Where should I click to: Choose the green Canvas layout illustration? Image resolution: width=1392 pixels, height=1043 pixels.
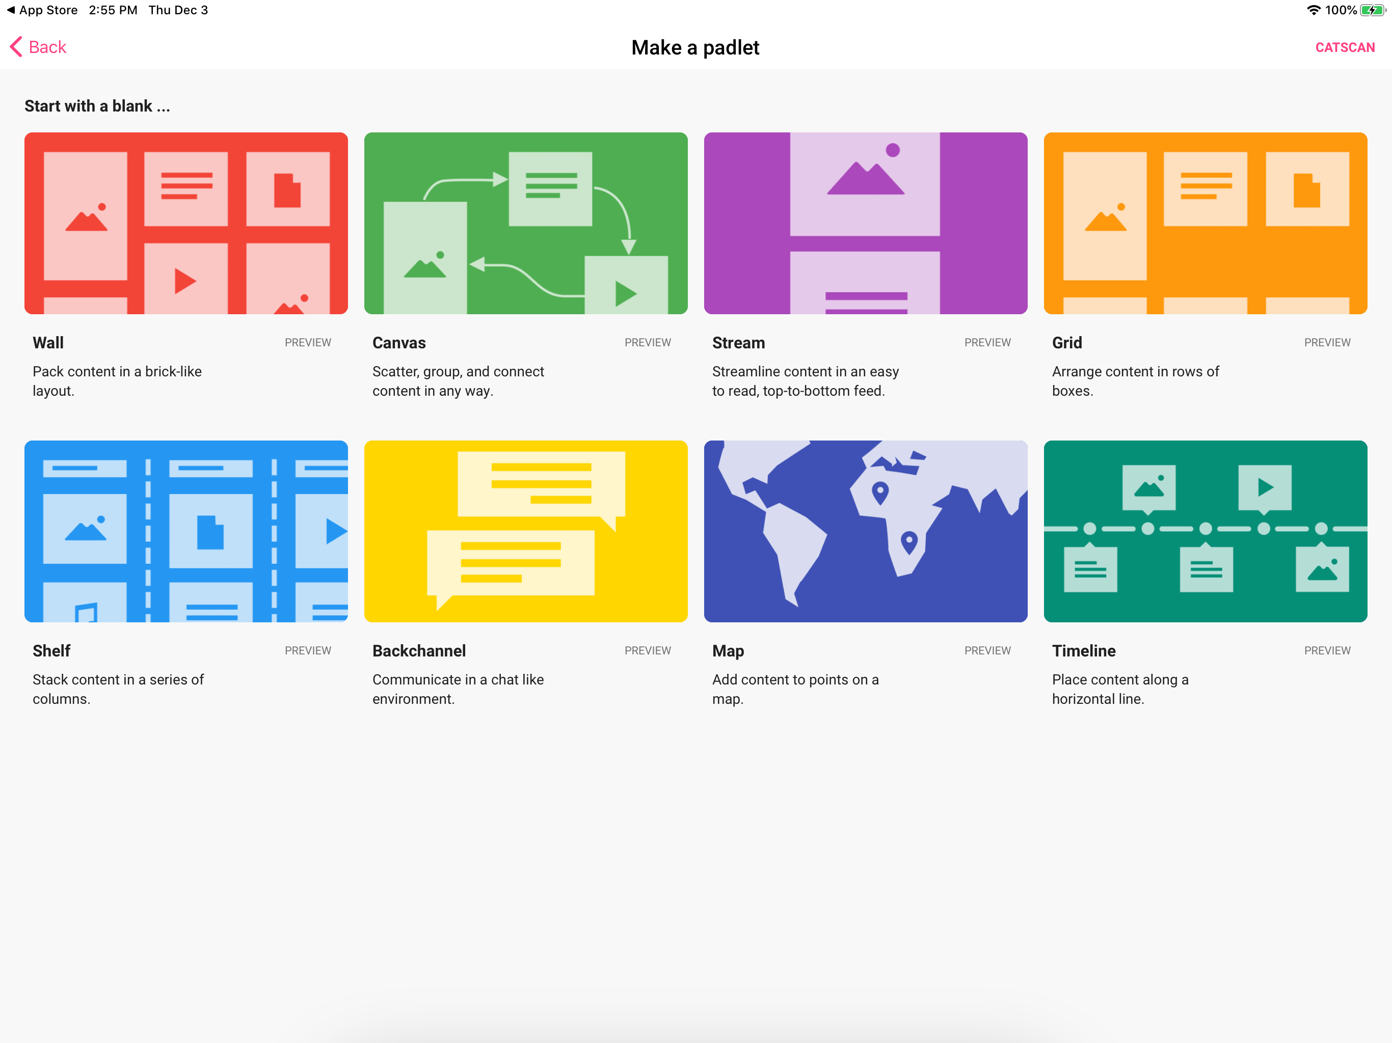point(525,223)
